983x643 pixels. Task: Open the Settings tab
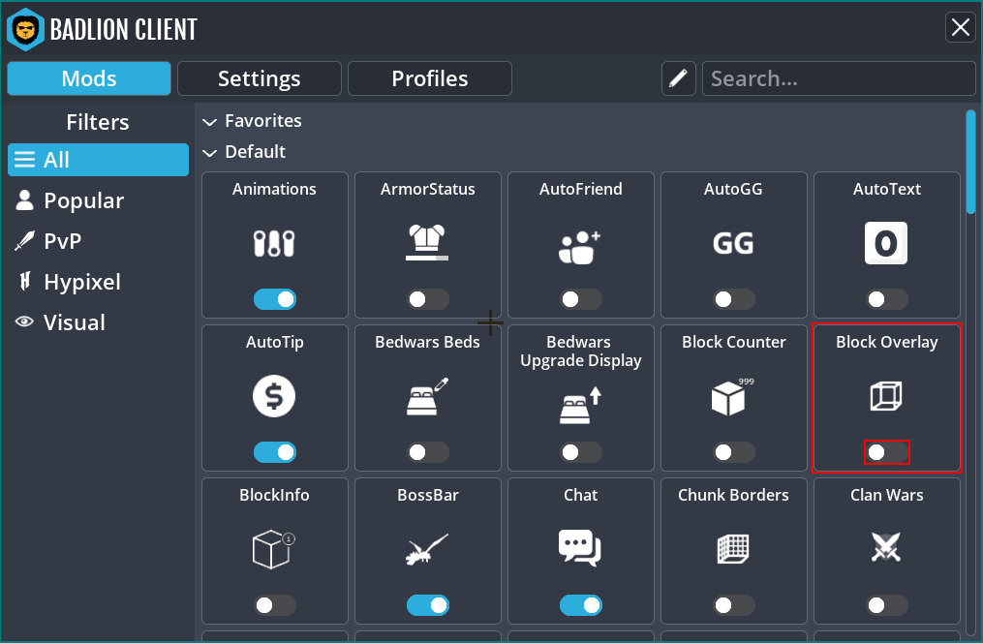click(259, 78)
